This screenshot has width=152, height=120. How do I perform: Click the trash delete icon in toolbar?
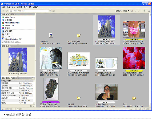pos(144,11)
